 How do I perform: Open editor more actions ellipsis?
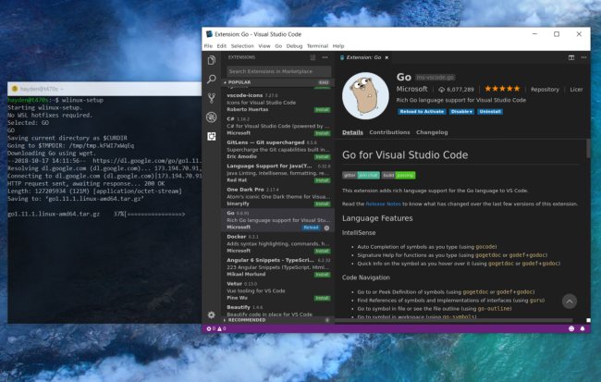[583, 57]
